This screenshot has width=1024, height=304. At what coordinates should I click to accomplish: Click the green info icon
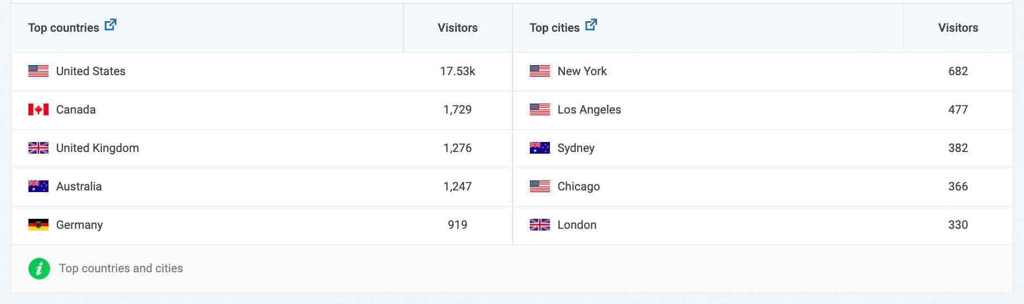click(x=39, y=268)
